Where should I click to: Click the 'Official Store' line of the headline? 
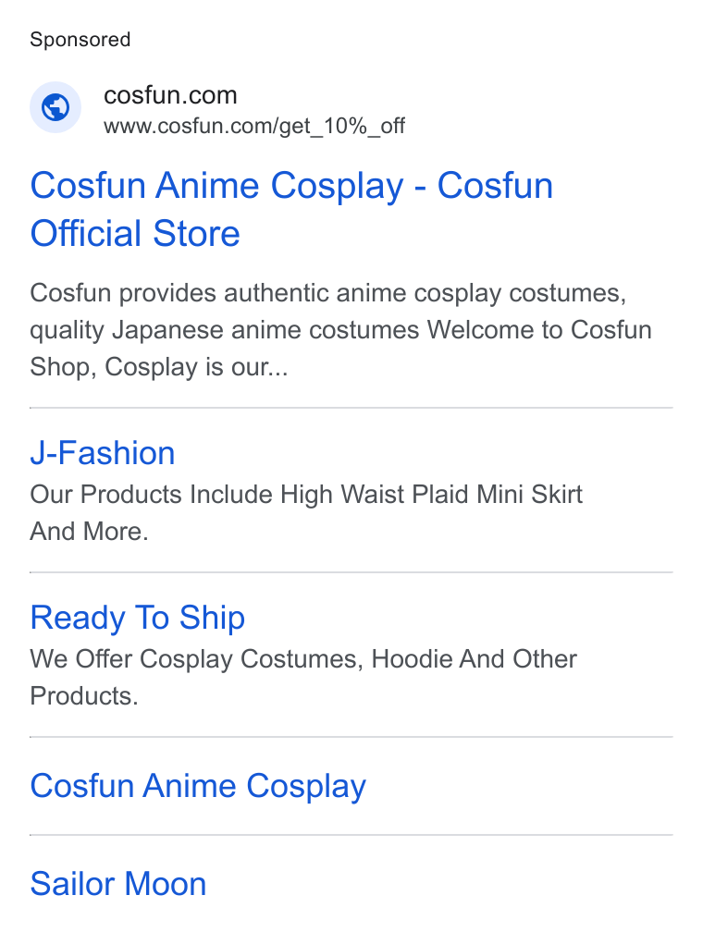pyautogui.click(x=135, y=233)
